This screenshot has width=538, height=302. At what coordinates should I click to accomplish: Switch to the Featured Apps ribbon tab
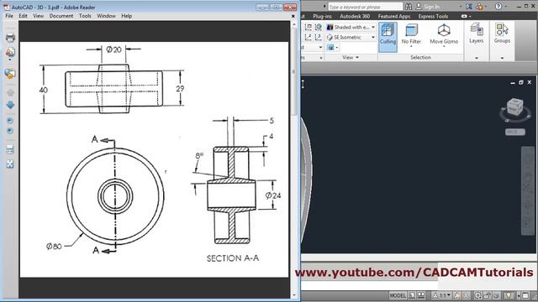click(x=394, y=16)
